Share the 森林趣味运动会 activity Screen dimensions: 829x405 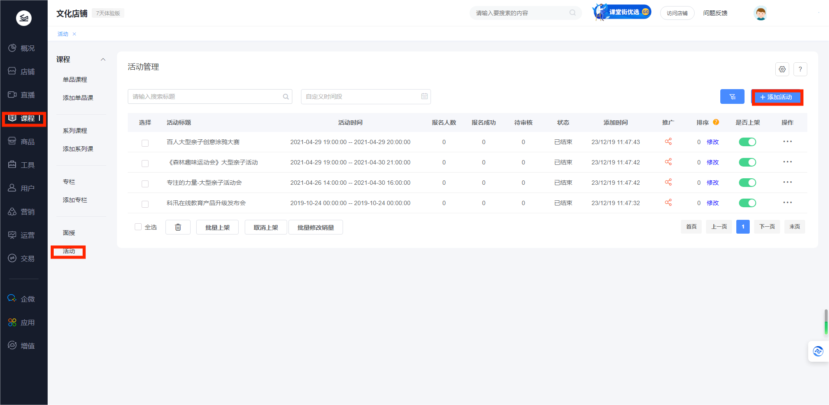click(668, 162)
